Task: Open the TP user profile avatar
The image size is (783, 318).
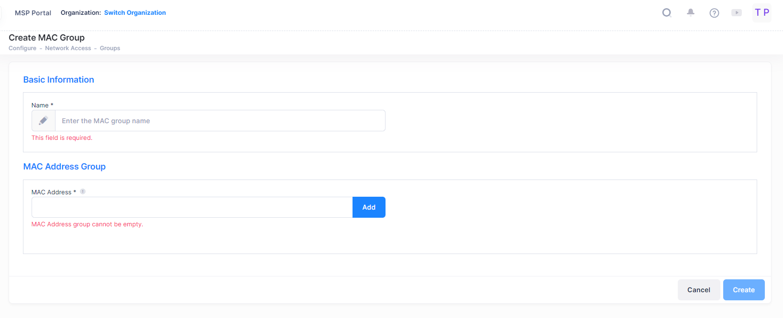Action: tap(761, 13)
